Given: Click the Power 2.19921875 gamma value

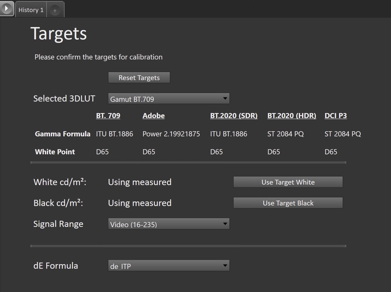Looking at the screenshot, I should (x=171, y=134).
